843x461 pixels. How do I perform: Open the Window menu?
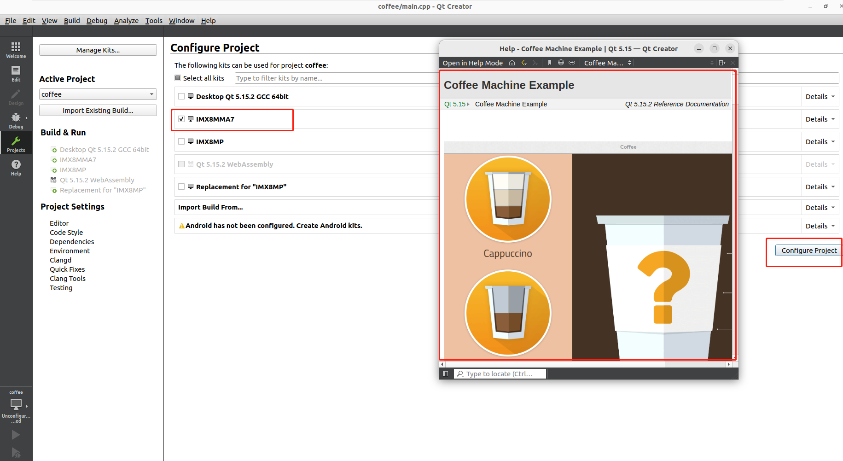181,20
